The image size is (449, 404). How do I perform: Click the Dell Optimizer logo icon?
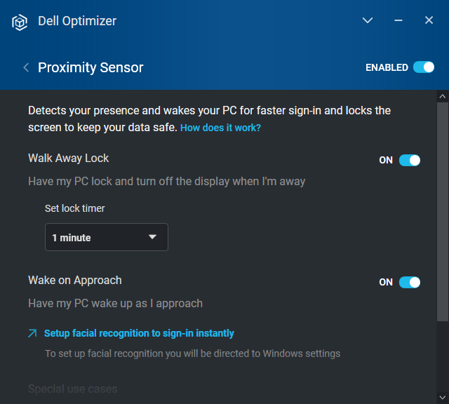[x=20, y=22]
